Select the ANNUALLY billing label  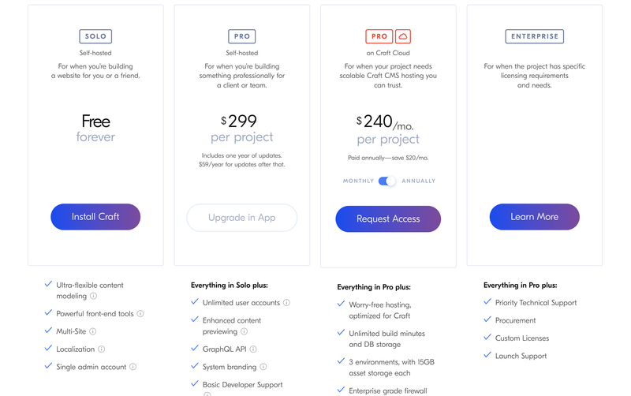419,181
